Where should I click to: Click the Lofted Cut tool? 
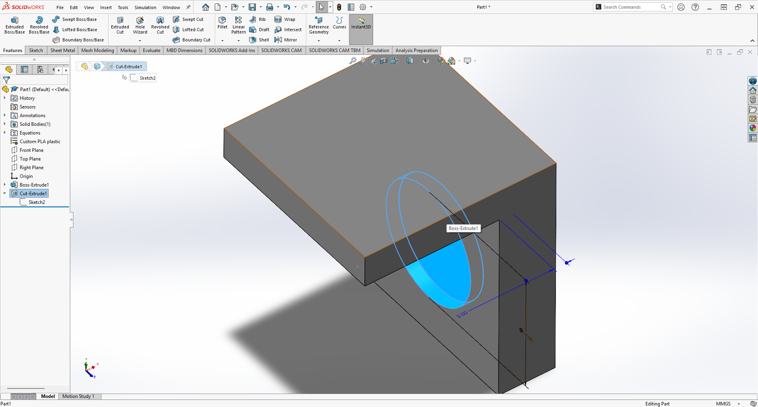(188, 30)
